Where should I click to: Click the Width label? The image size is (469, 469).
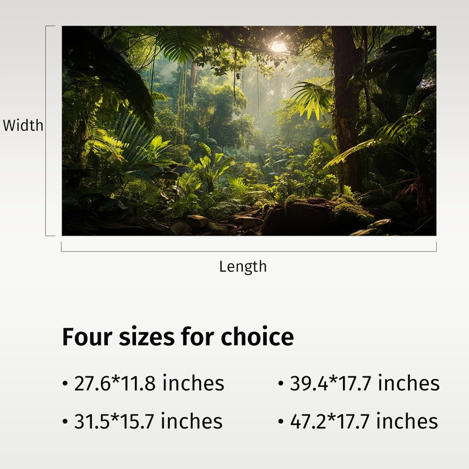(x=23, y=125)
